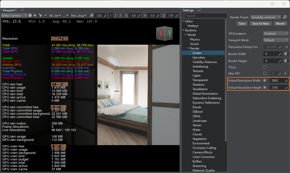The width and height of the screenshot is (290, 173).
Task: Open Shadows settings
Action: (x=198, y=85)
